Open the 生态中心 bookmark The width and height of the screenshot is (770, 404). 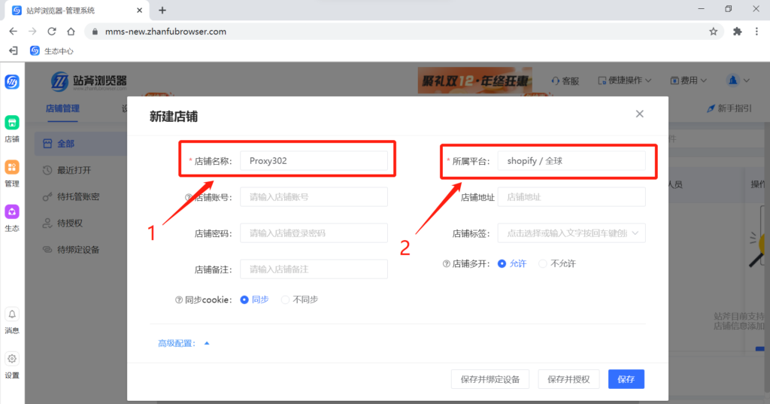[x=52, y=50]
